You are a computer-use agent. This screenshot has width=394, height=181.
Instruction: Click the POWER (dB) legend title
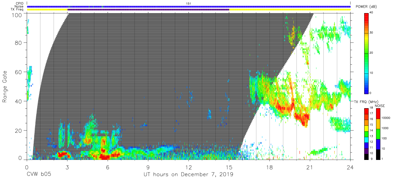[366, 7]
